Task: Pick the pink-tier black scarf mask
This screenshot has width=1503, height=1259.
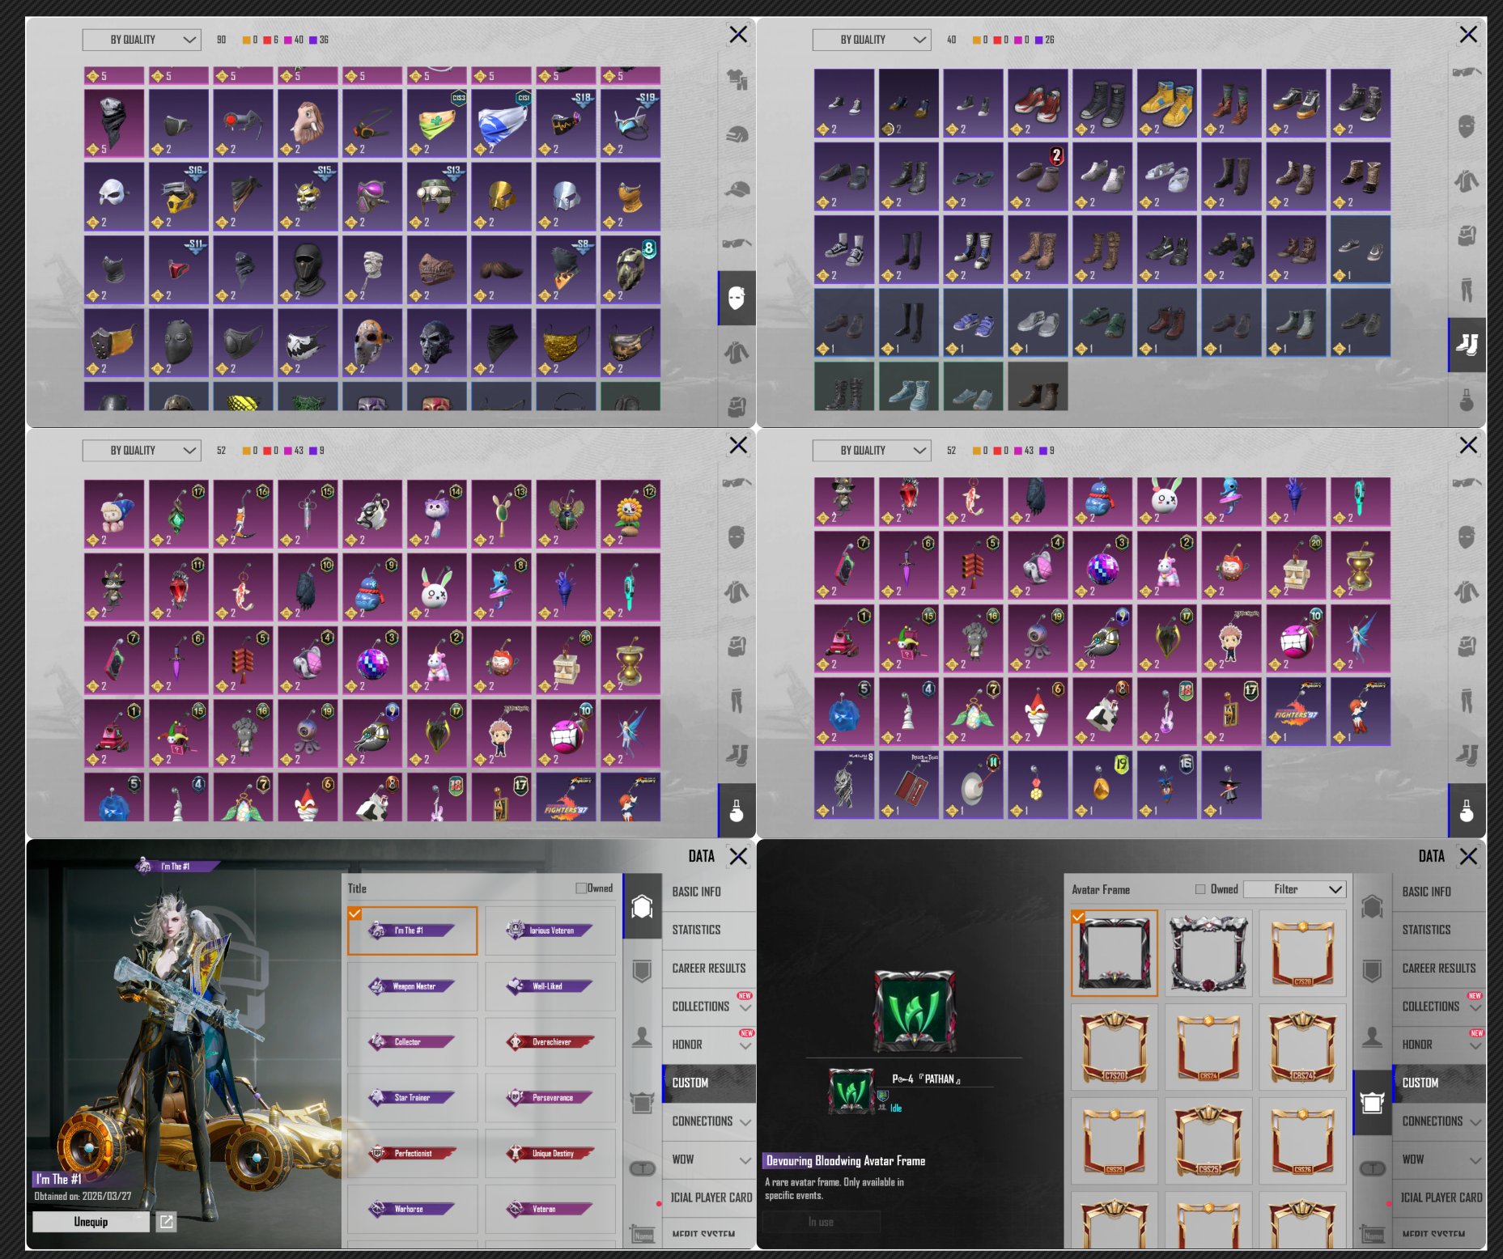Action: point(114,123)
